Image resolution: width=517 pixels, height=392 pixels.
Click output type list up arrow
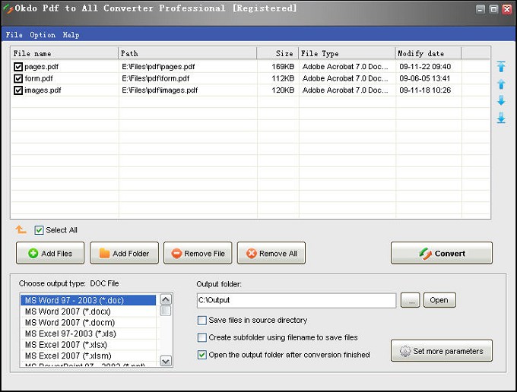tap(166, 299)
